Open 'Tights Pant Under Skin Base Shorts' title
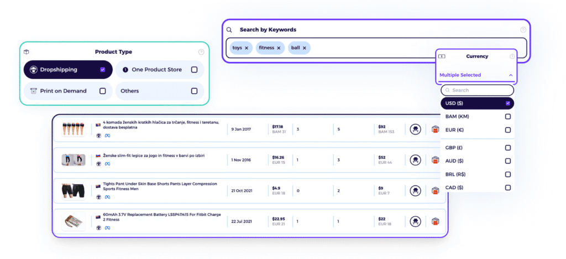 [160, 187]
